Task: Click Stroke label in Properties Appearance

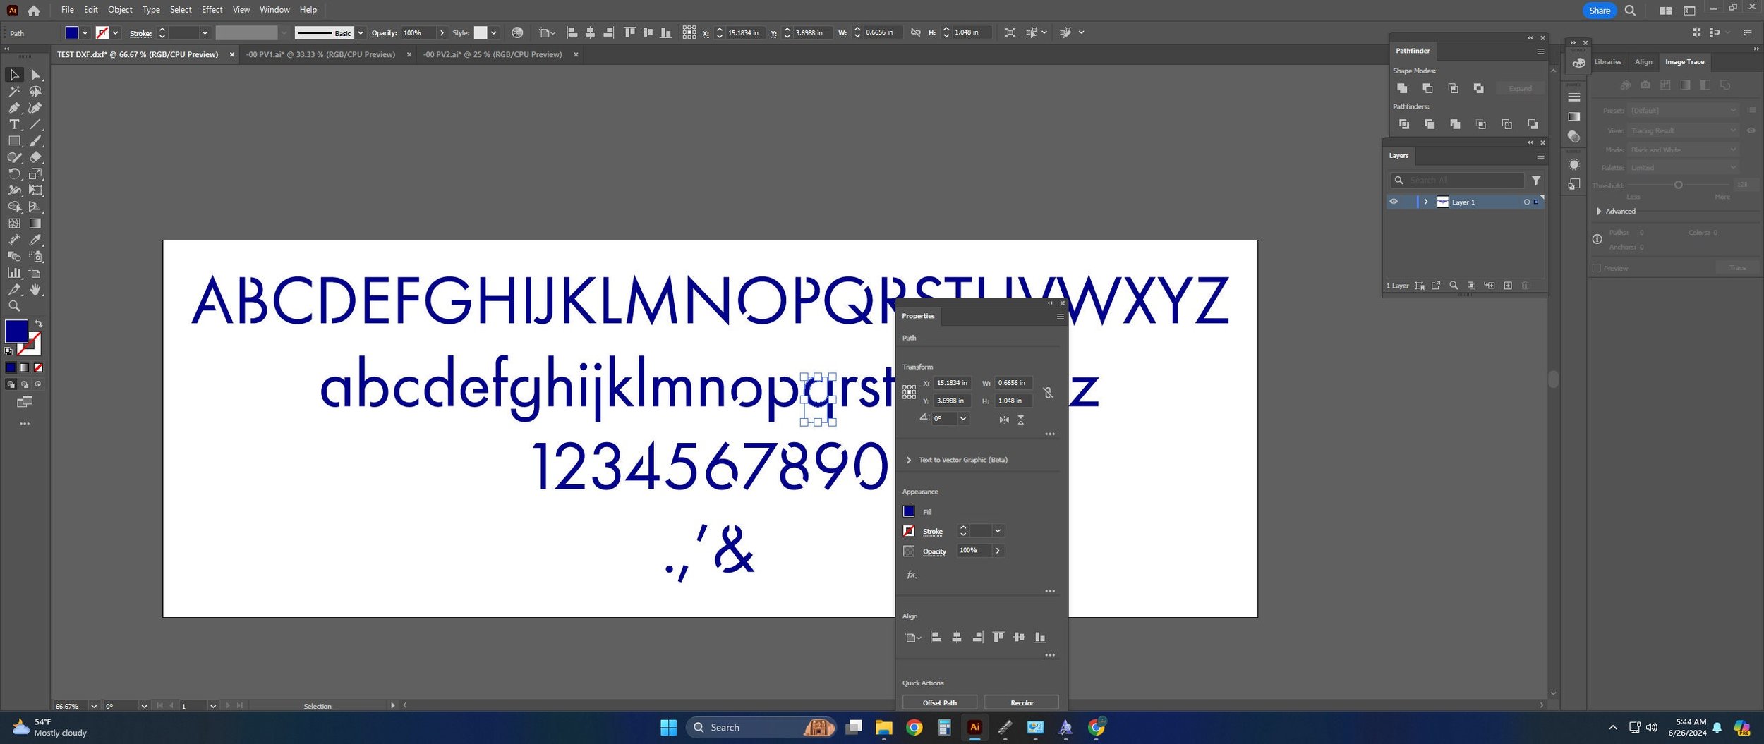Action: click(x=932, y=532)
